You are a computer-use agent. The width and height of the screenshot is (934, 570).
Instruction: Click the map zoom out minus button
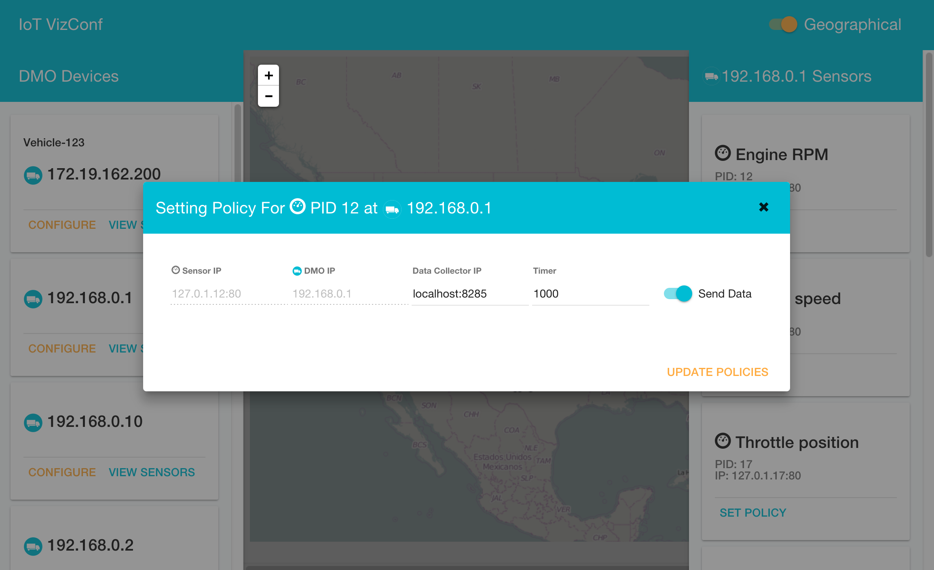[x=268, y=96]
